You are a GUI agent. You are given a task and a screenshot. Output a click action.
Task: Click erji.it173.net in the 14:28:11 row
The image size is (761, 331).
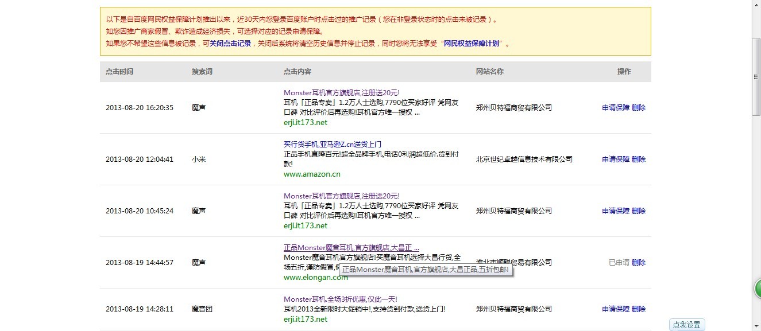click(x=306, y=320)
